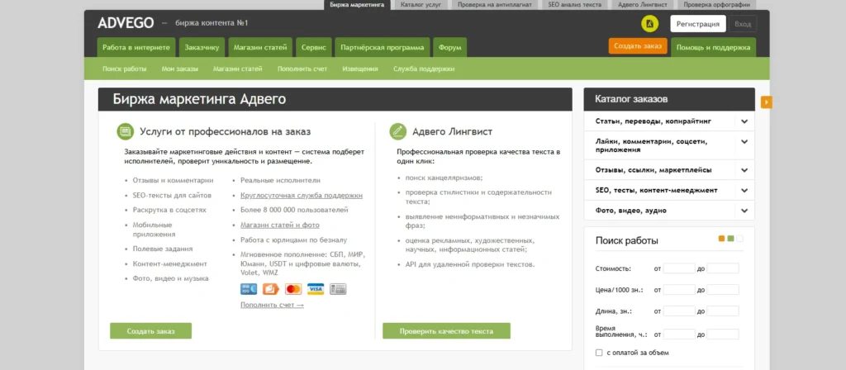This screenshot has width=846, height=370.
Task: Click the Mastercard payment icon
Action: tap(293, 289)
